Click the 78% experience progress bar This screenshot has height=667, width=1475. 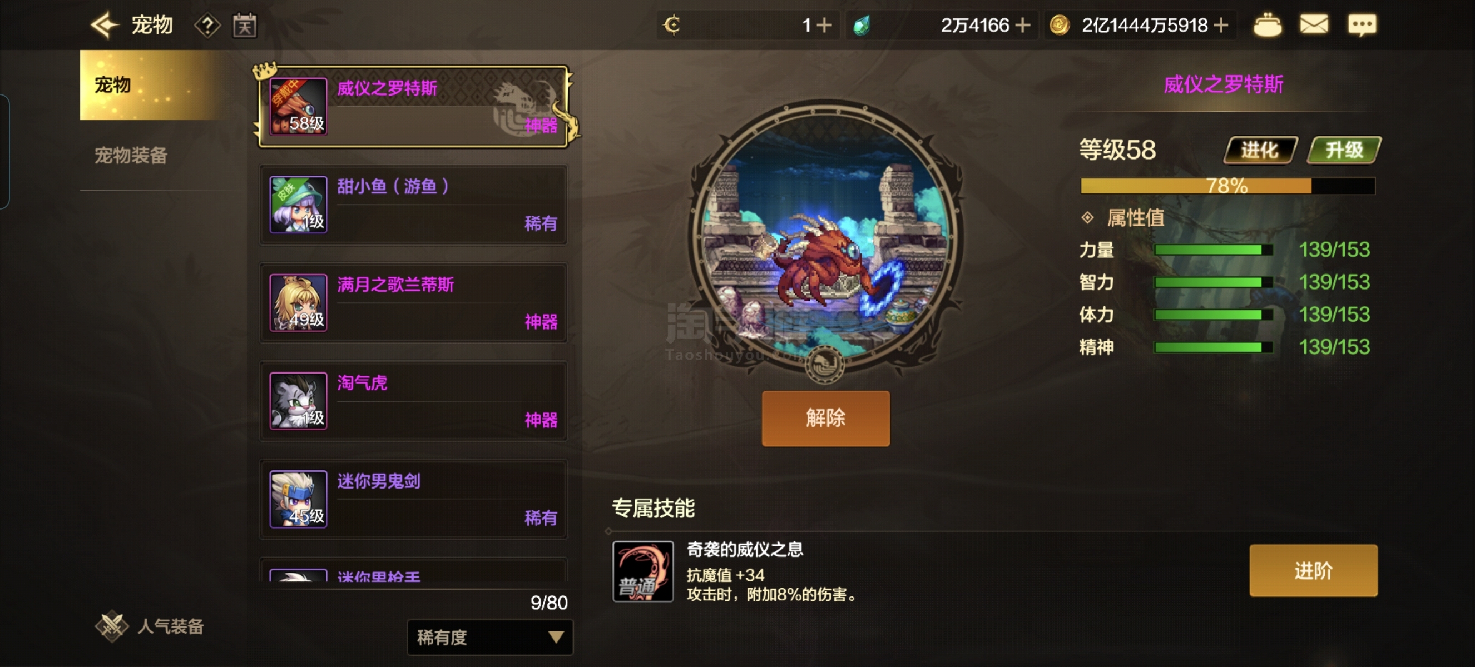[x=1227, y=185]
